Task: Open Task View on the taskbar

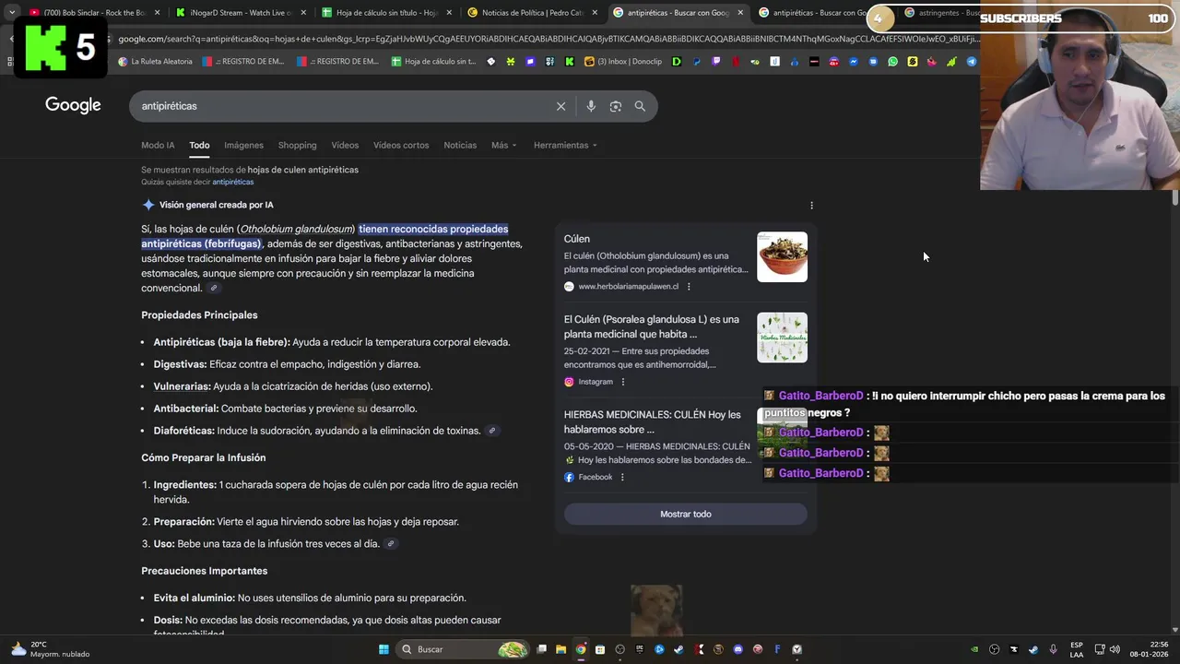Action: (x=541, y=649)
